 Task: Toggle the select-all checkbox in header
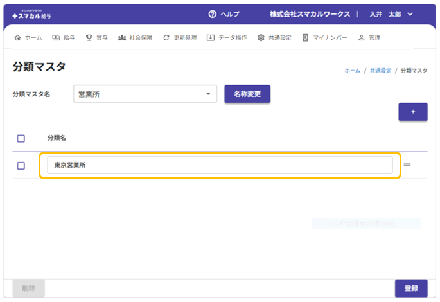tap(21, 138)
